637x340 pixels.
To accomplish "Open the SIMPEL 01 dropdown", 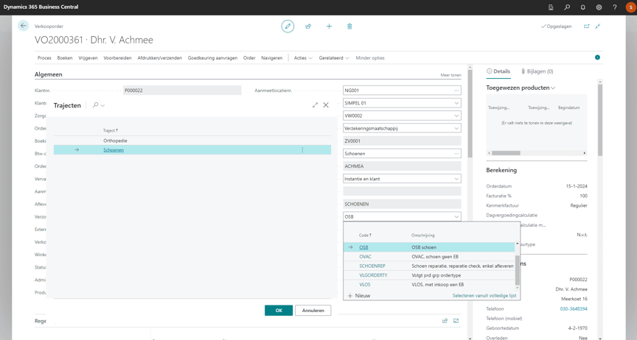I will 456,103.
